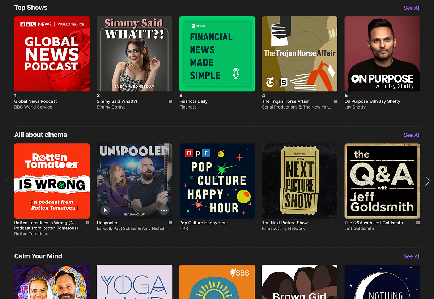Click the Jeff Goldsmith author label

(359, 228)
